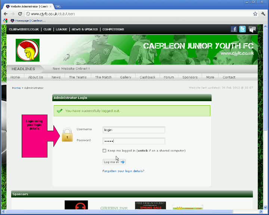Tick the Keep me logged in checkbox

(104, 150)
